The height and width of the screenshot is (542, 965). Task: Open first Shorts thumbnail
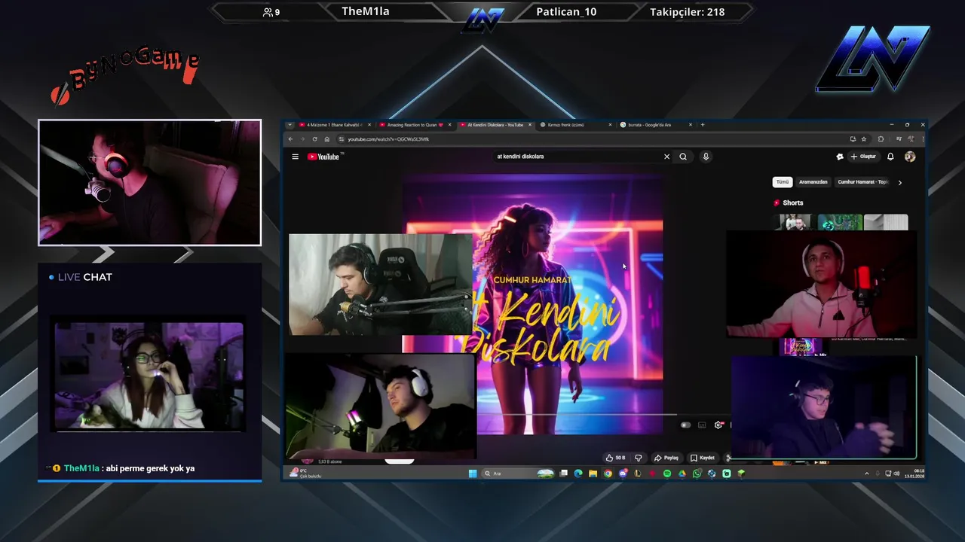pyautogui.click(x=795, y=222)
